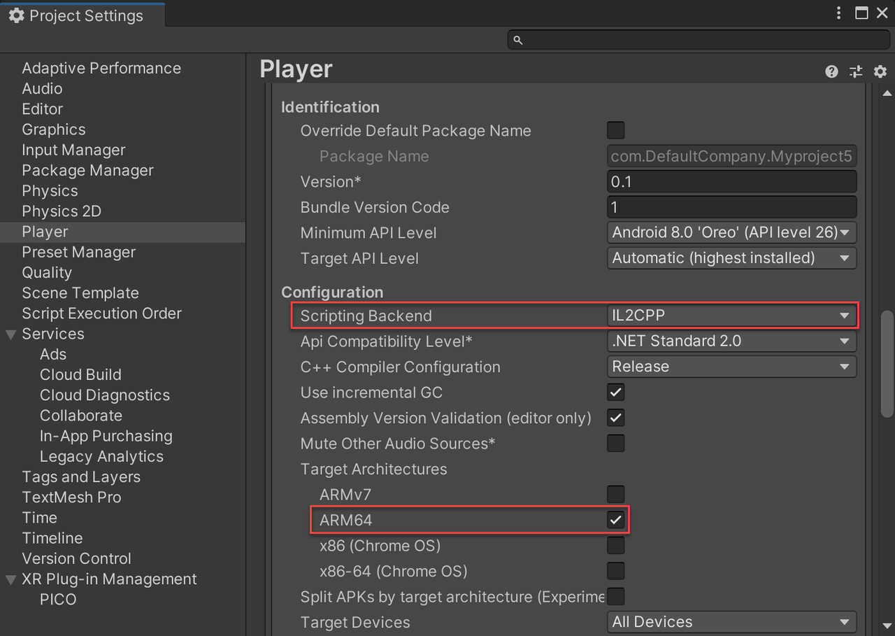This screenshot has height=636, width=895.
Task: Open Script Execution Order settings
Action: [101, 313]
